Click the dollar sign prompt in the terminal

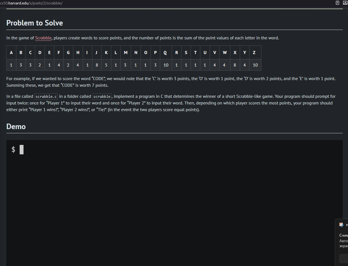(x=13, y=150)
